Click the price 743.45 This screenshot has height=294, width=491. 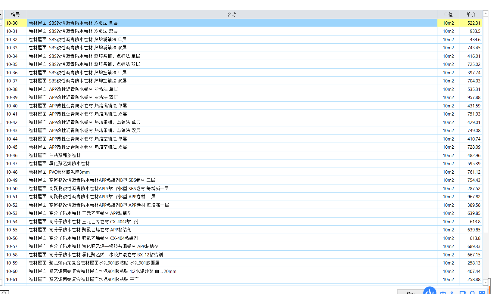click(x=471, y=48)
